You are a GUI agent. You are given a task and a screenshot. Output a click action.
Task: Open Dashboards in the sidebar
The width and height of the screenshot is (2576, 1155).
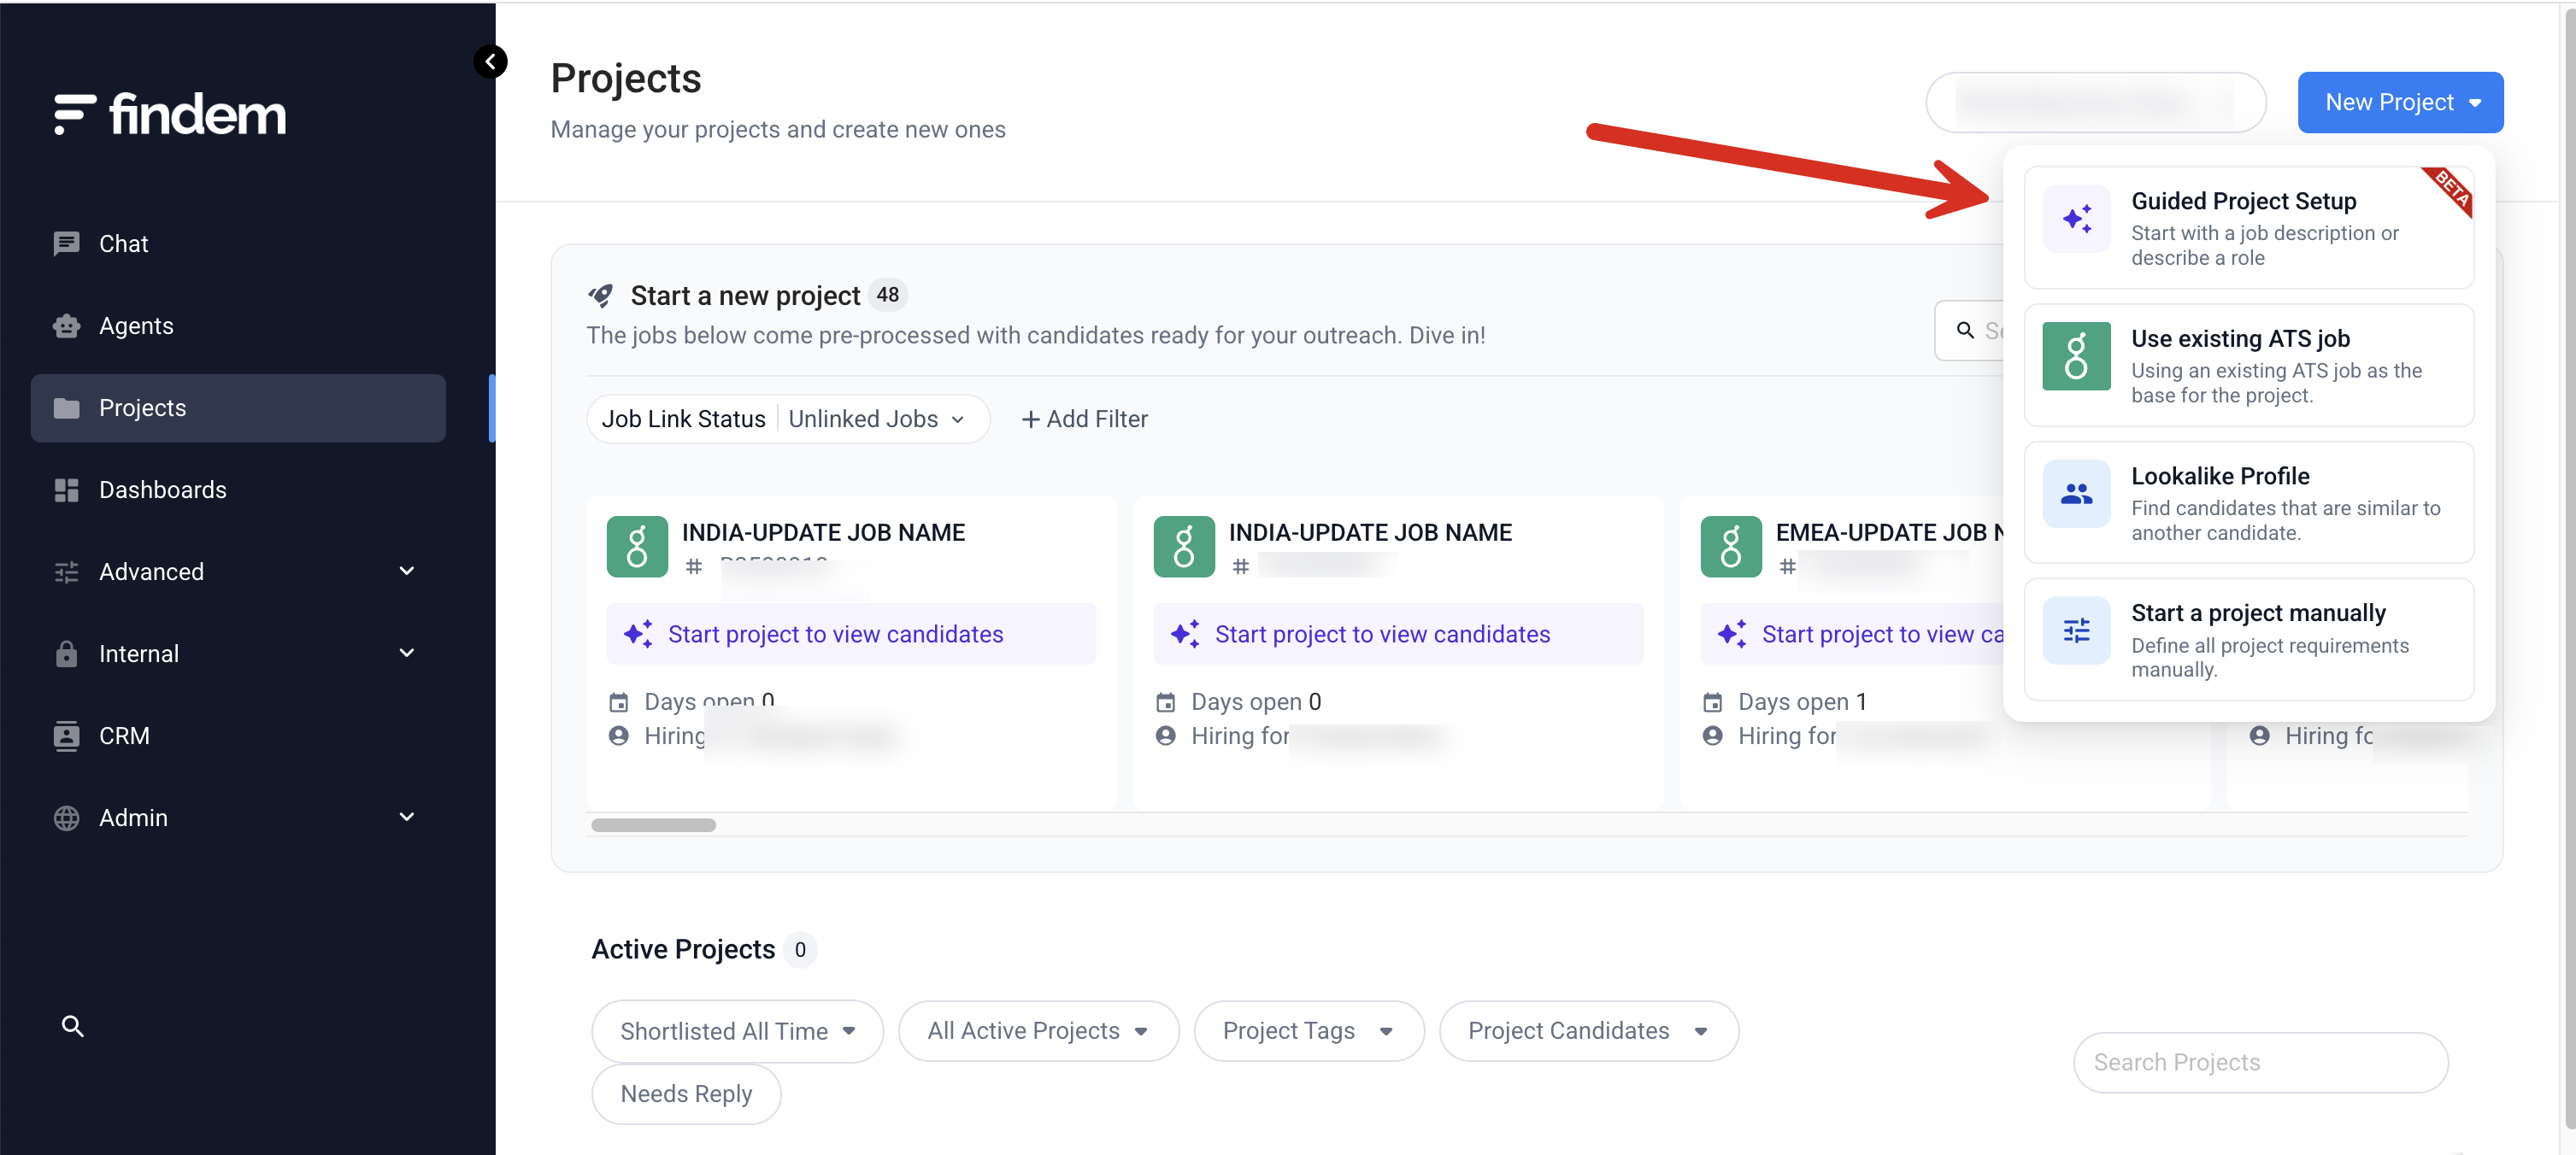238,490
